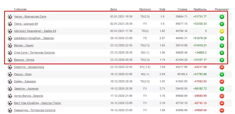This screenshot has height=114, width=235.
Task: Click the soccer ball icon beside Ницца - Лион
Action: [10, 74]
